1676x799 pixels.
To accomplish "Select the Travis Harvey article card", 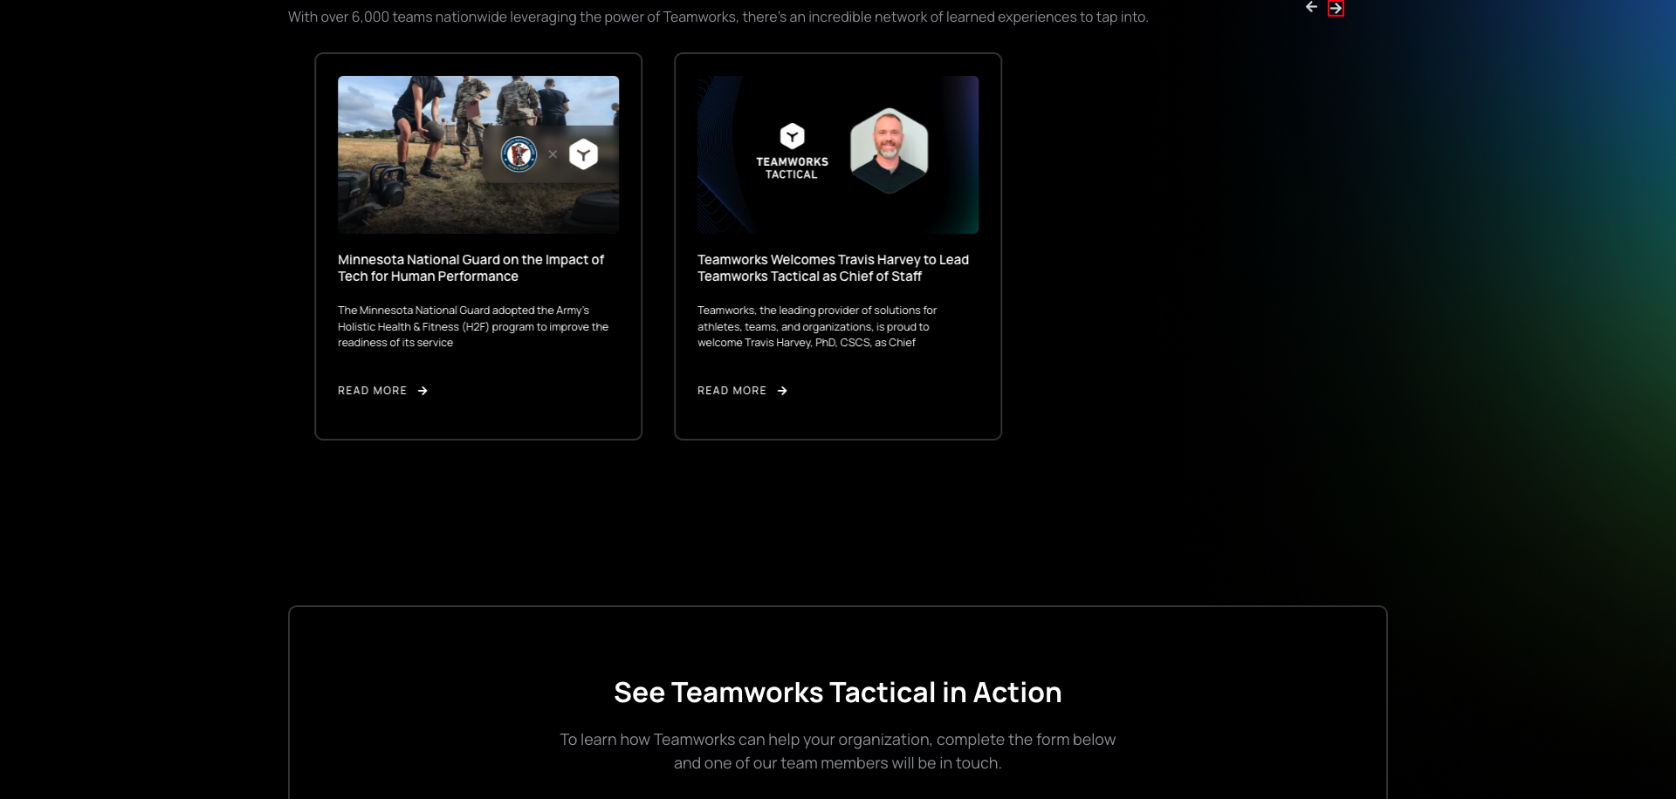I will click(837, 245).
